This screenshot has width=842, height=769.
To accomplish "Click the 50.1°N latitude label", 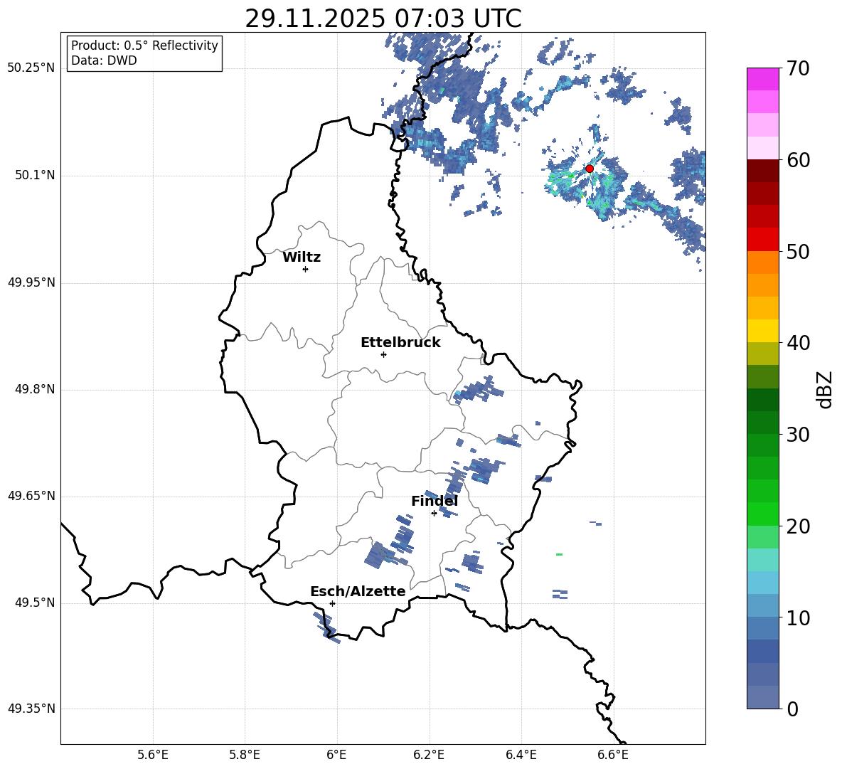I will click(x=34, y=176).
